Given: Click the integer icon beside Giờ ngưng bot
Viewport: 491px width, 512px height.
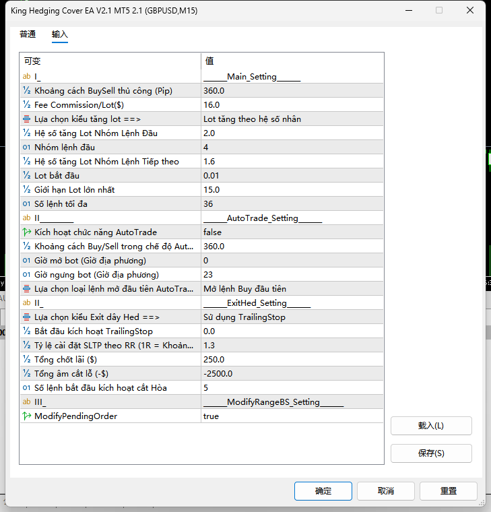Looking at the screenshot, I should coord(26,275).
